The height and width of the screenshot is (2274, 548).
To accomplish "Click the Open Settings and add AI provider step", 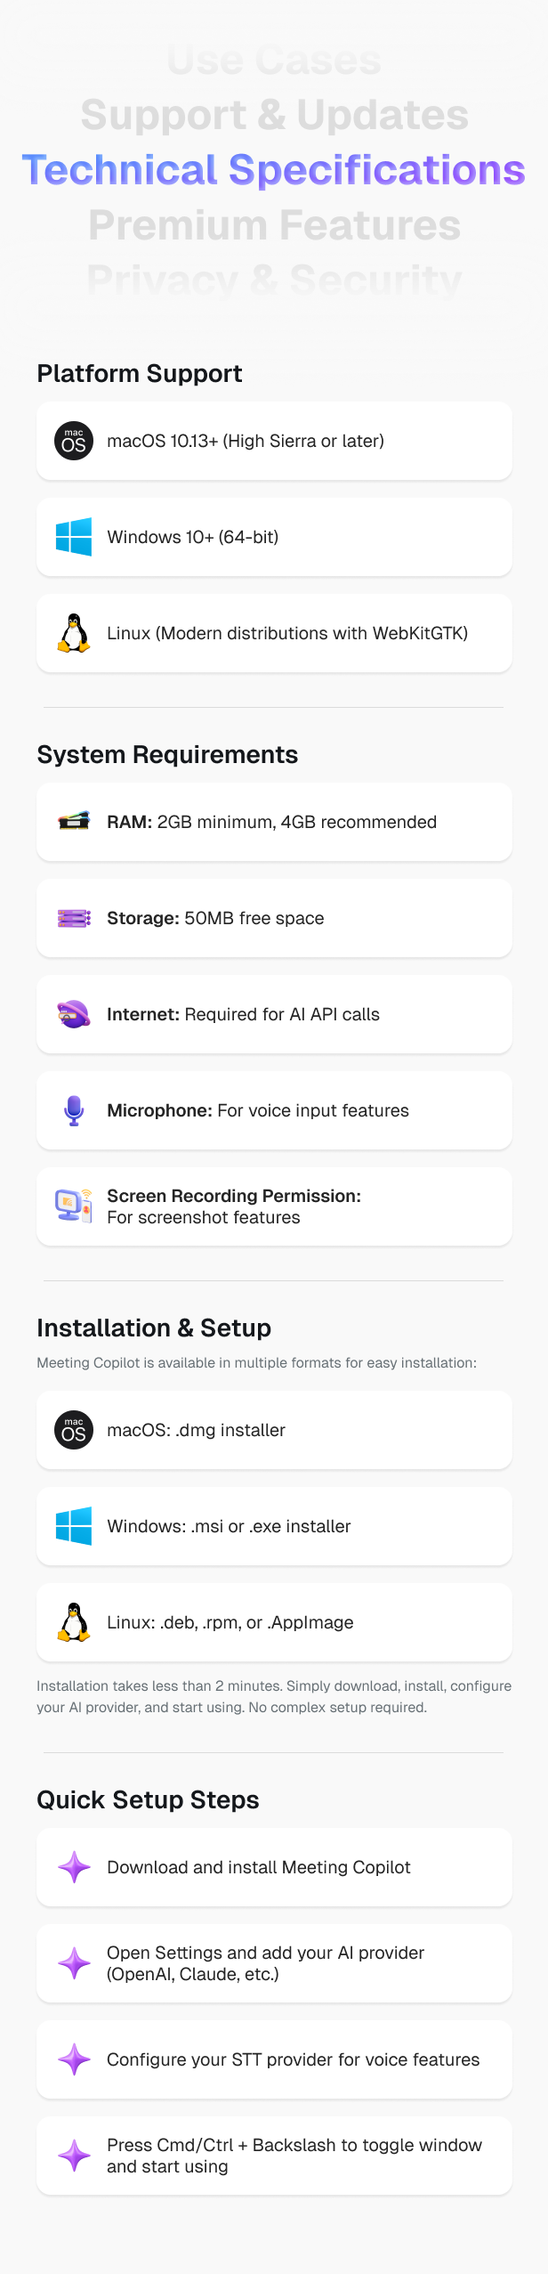I will tap(274, 1963).
